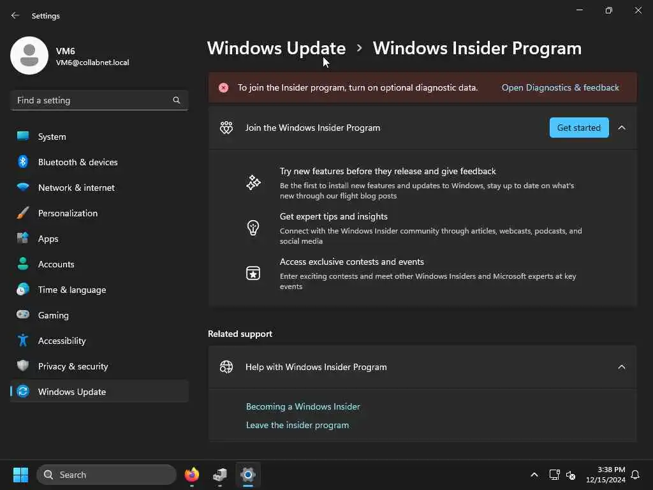Click Get expert tips and insights text

[x=334, y=216]
